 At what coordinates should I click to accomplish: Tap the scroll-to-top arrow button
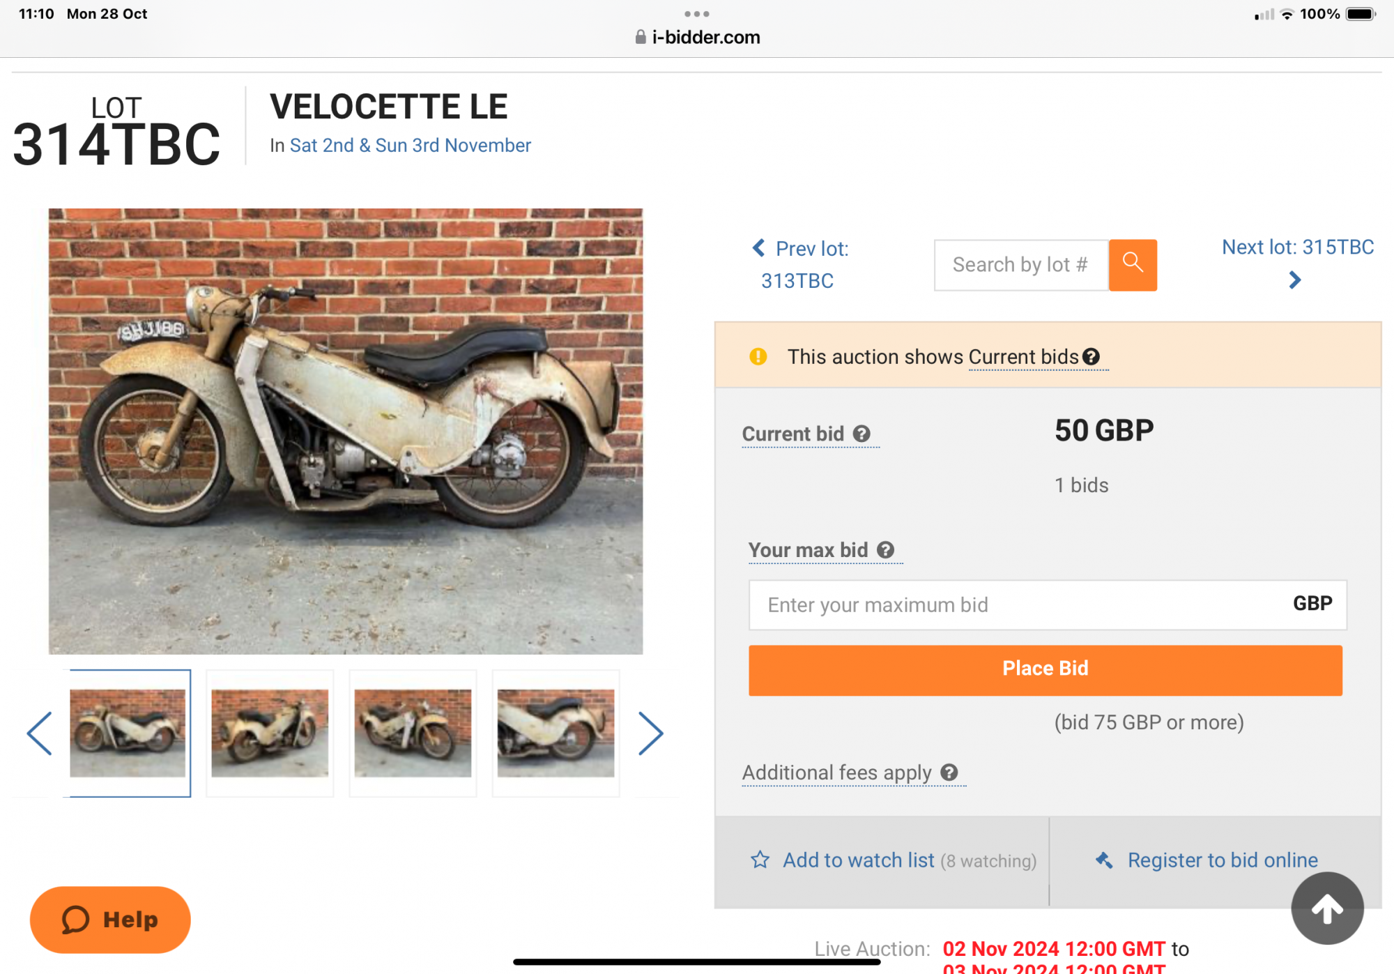pos(1326,908)
